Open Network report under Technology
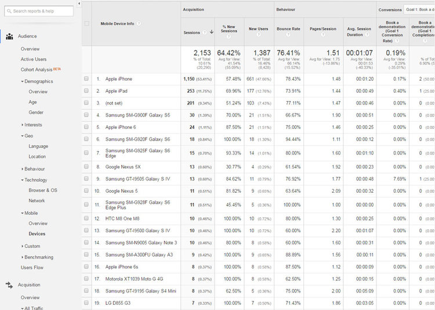Viewport: 435px width, 310px height. pyautogui.click(x=37, y=200)
